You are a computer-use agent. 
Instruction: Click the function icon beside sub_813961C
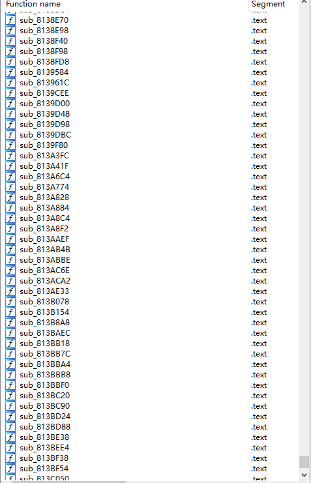[x=10, y=83]
